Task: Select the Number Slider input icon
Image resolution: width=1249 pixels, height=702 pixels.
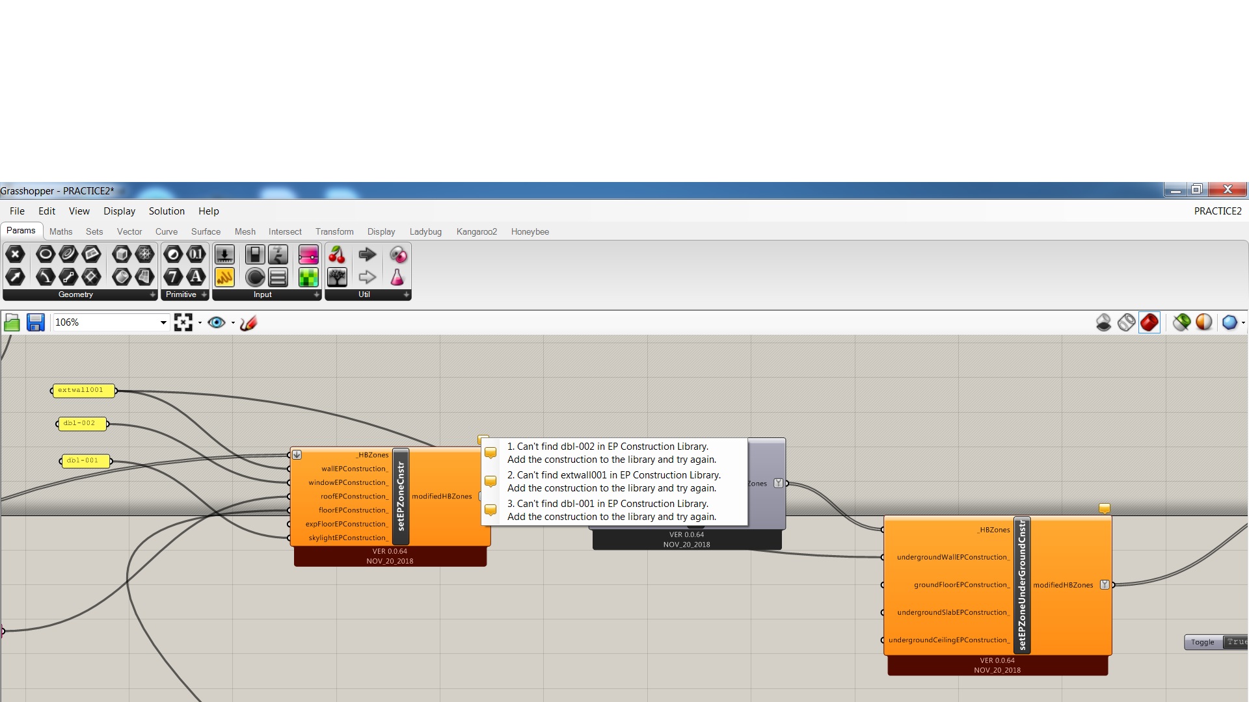Action: point(224,254)
